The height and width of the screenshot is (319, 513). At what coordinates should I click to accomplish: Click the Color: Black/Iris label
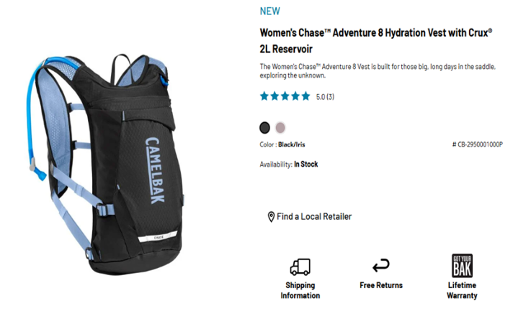(282, 144)
